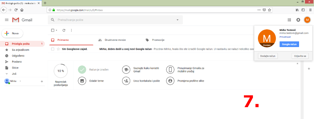Open browser home page
314x119 pixels.
click(x=22, y=10)
